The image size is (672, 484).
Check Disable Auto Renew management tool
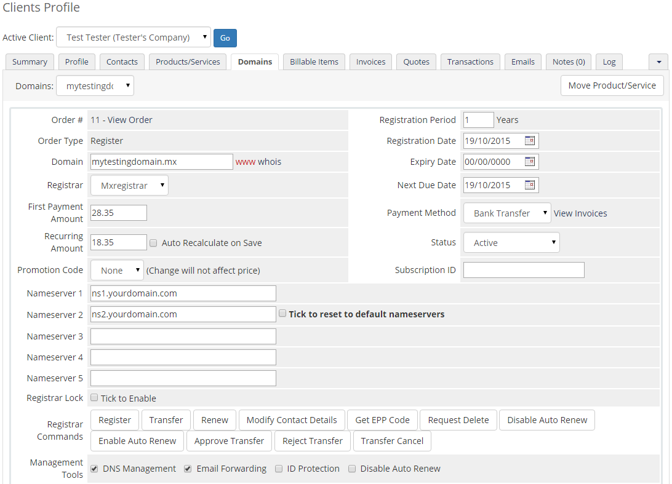(x=352, y=469)
